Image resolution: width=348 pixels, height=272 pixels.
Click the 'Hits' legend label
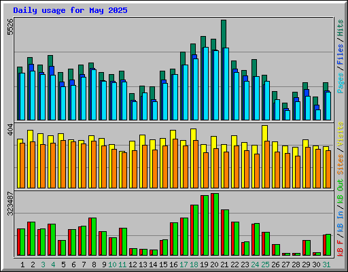(341, 28)
